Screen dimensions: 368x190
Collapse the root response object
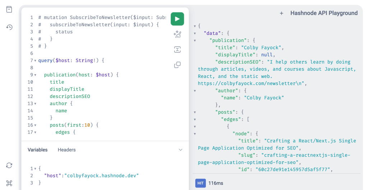pos(195,26)
